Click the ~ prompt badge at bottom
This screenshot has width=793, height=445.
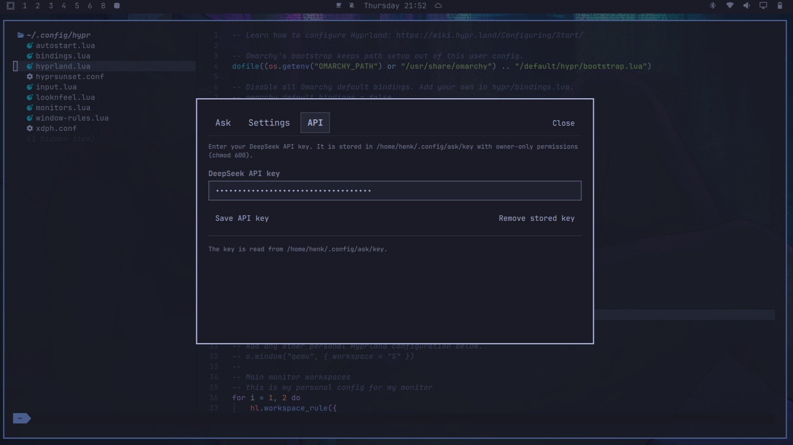[x=22, y=418]
